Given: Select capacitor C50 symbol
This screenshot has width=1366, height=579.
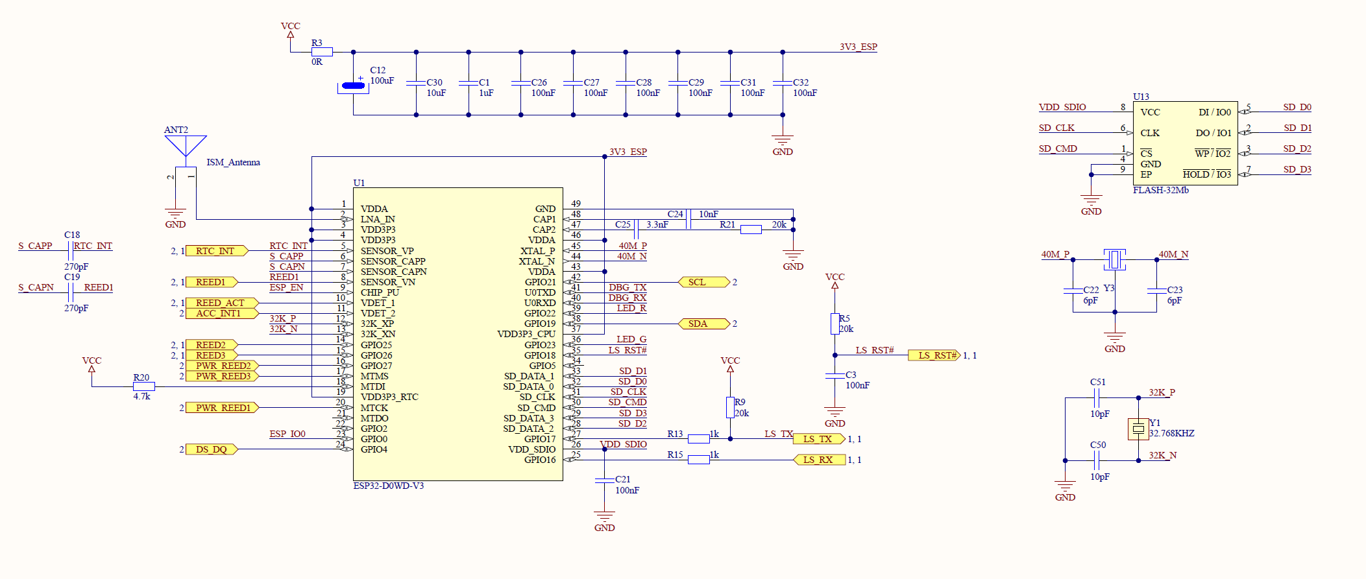Looking at the screenshot, I should 1097,460.
